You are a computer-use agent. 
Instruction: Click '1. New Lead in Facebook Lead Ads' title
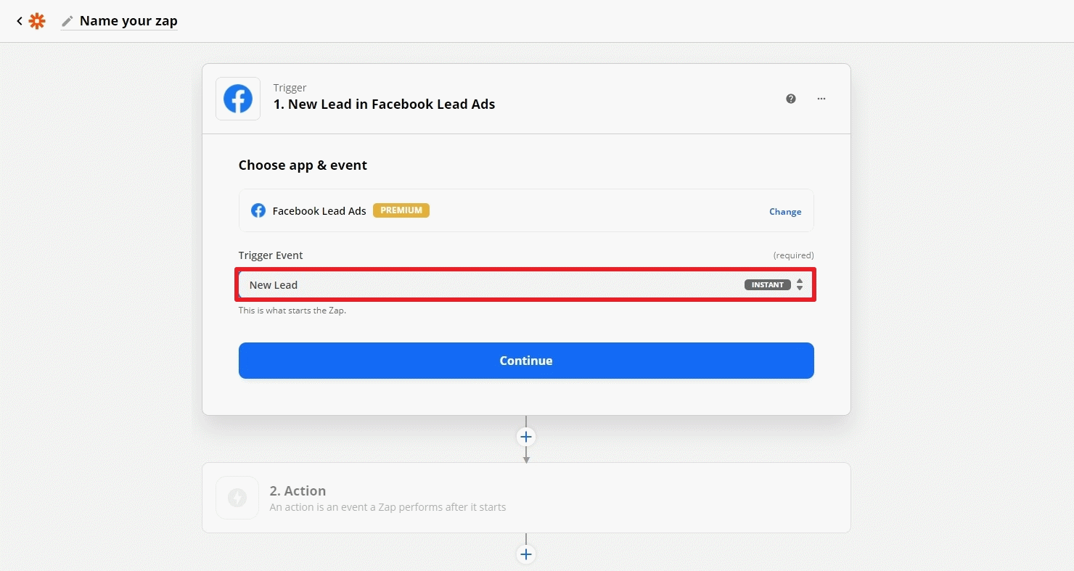tap(385, 104)
